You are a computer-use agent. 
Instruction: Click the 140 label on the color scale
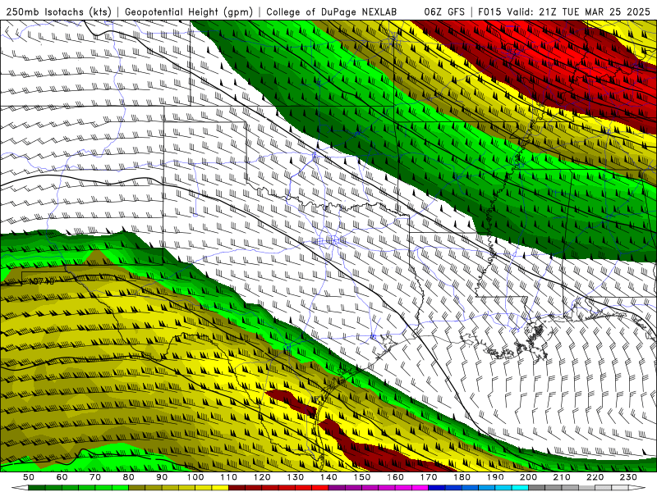(328, 477)
